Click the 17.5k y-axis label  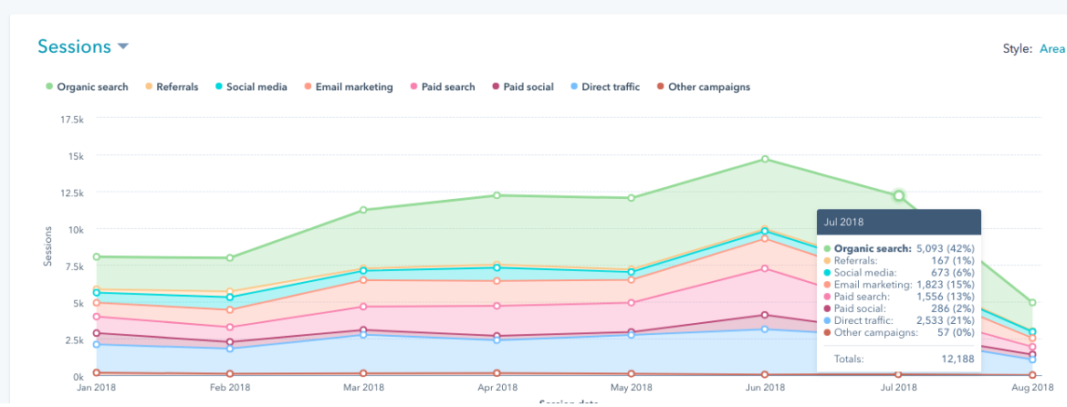point(71,120)
